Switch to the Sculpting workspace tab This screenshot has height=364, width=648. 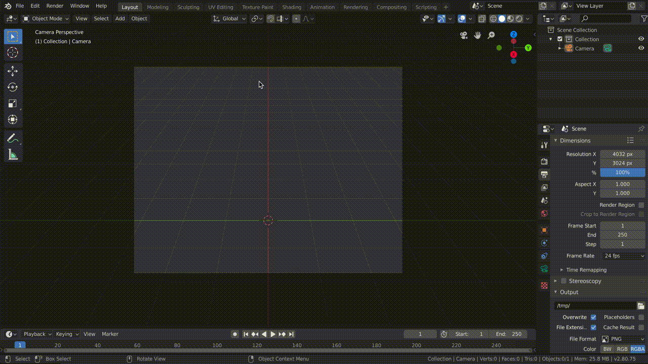188,7
